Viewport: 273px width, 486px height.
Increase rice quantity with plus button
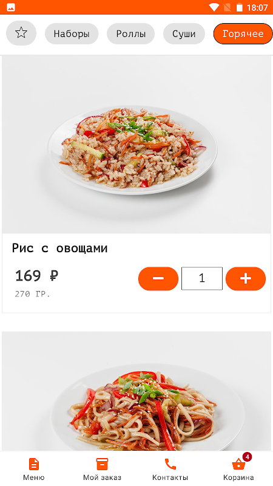246,279
